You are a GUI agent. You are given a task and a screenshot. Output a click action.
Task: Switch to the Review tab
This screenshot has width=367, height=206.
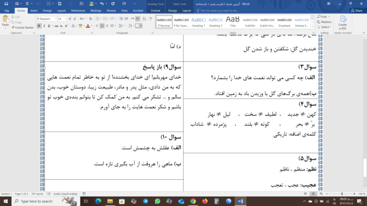[x=111, y=11]
